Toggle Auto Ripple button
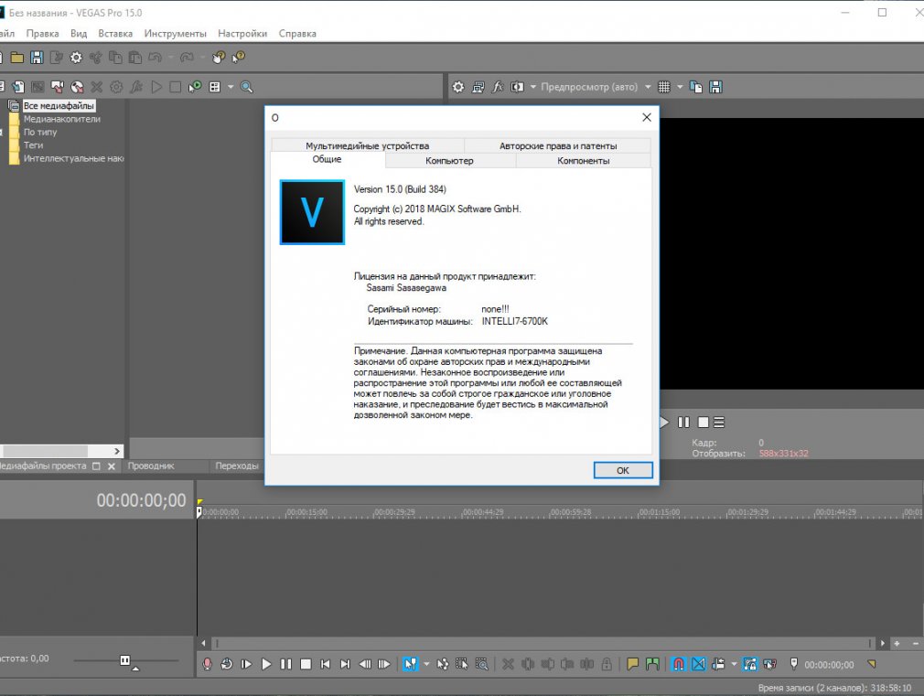This screenshot has height=696, width=924. [718, 664]
